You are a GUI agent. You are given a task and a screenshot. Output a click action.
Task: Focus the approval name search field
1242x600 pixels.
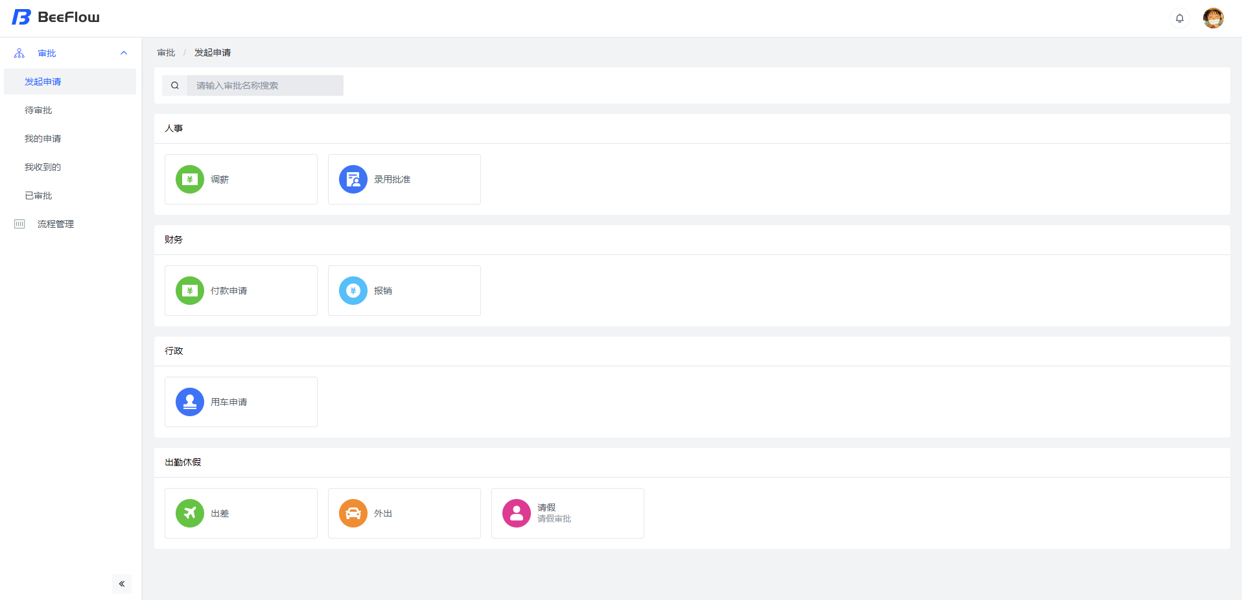point(264,85)
